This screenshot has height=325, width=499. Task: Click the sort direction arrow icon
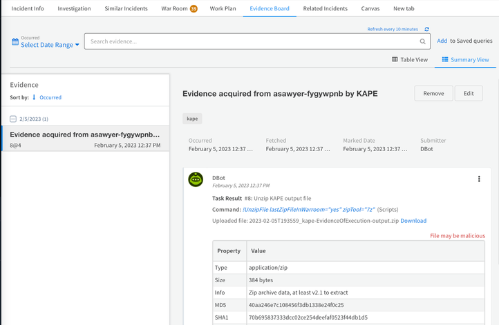34,97
